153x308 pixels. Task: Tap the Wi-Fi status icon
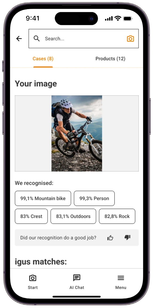(118, 18)
